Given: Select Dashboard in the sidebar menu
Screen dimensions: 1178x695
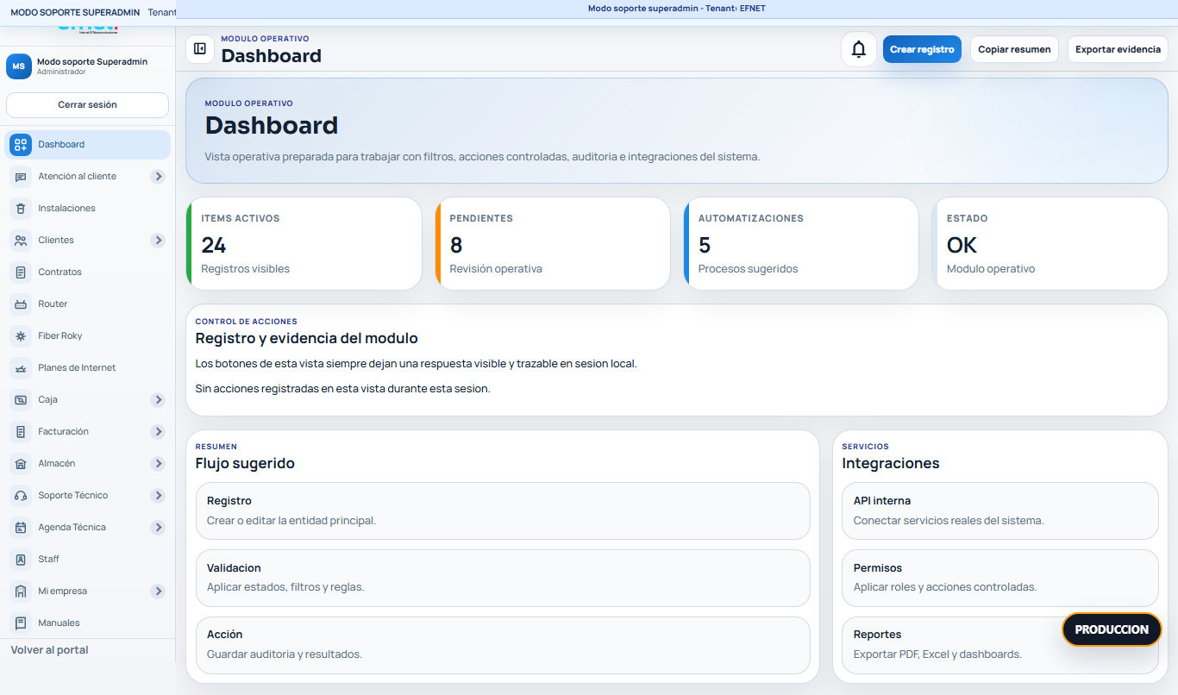Looking at the screenshot, I should pos(87,144).
